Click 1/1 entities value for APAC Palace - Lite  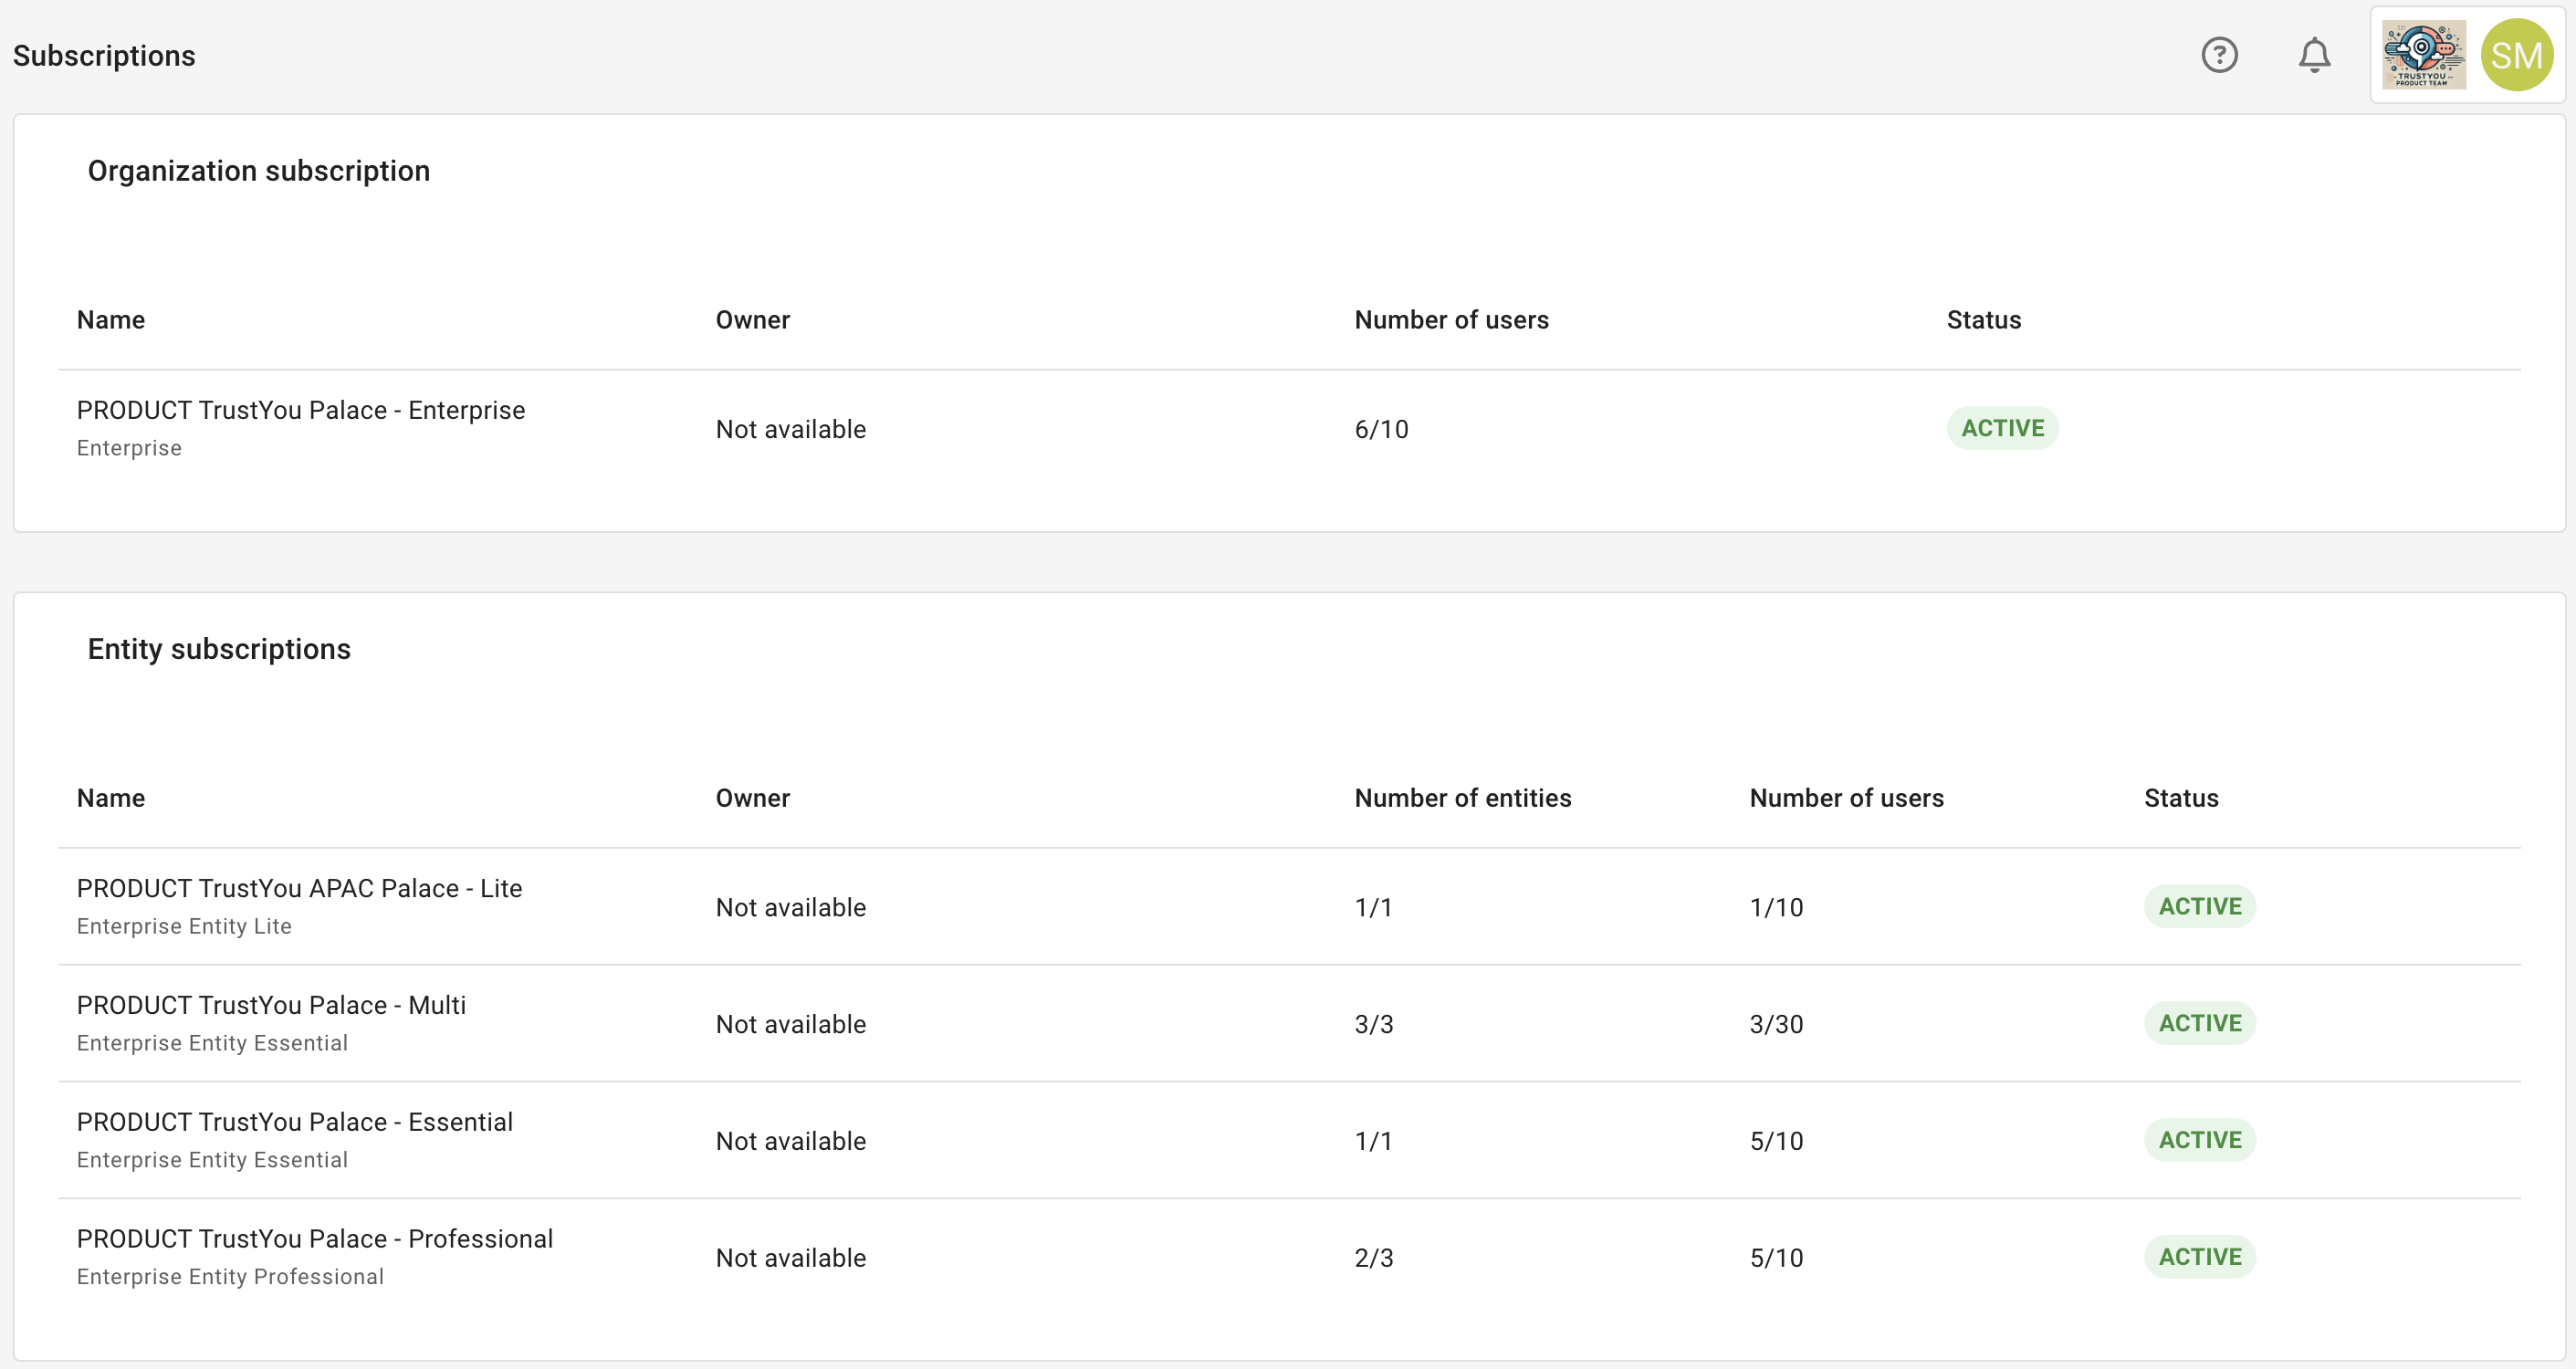pyautogui.click(x=1374, y=907)
